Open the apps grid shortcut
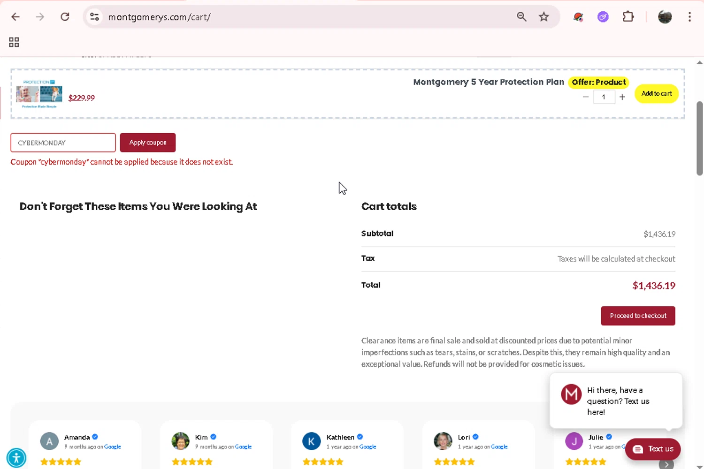The height and width of the screenshot is (469, 704). [x=14, y=42]
